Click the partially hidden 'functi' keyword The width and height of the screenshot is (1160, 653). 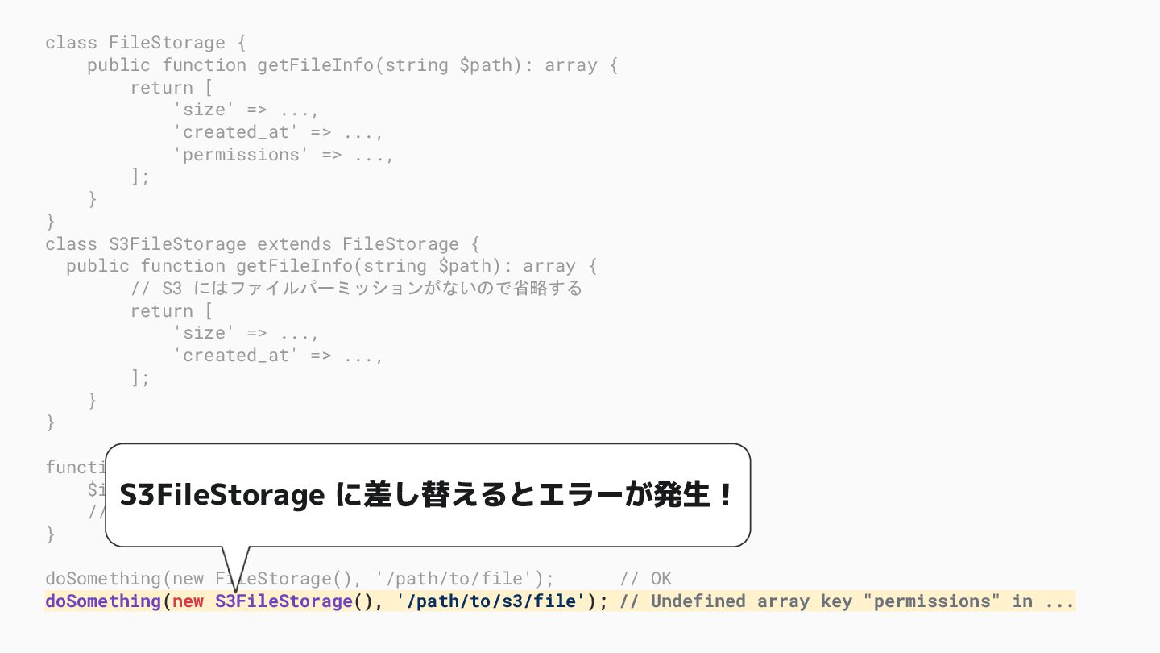[76, 468]
